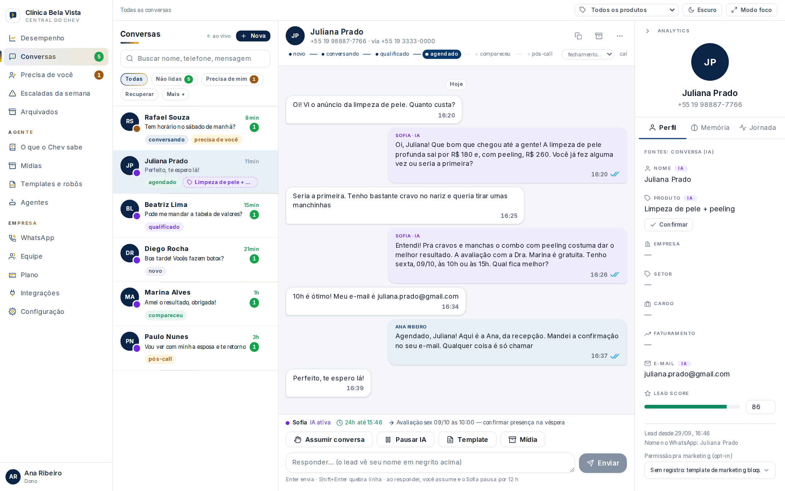The image size is (785, 491).
Task: Open marketing permission opt-in dropdown
Action: pyautogui.click(x=710, y=470)
